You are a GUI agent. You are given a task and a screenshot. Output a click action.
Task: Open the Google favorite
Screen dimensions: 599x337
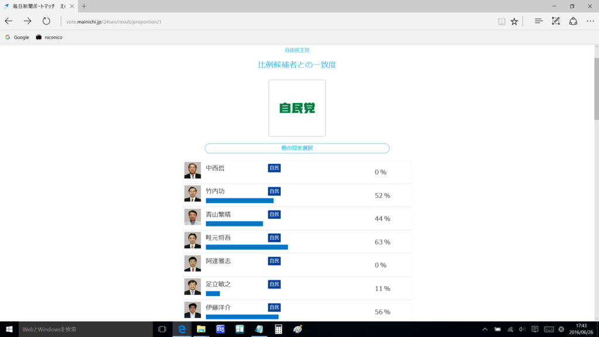click(x=17, y=37)
